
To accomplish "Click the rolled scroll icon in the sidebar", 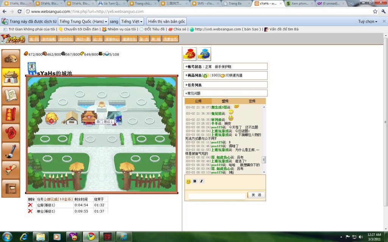I will [11, 170].
